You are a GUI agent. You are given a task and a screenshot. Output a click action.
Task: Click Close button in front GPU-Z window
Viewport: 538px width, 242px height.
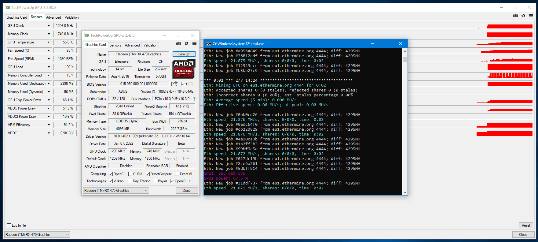pyautogui.click(x=187, y=191)
